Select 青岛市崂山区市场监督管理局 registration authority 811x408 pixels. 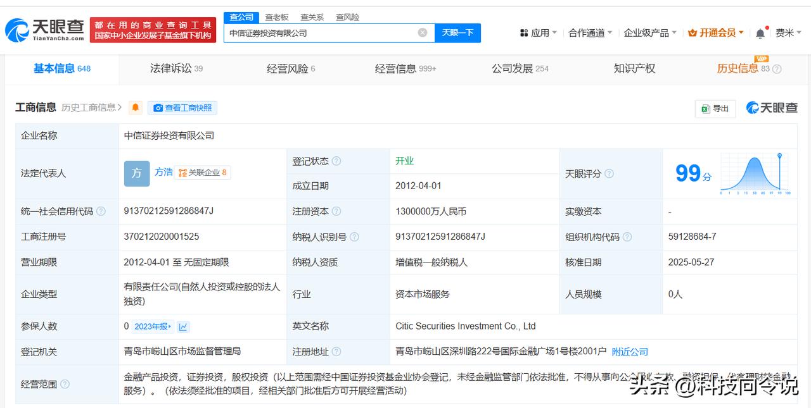click(182, 351)
